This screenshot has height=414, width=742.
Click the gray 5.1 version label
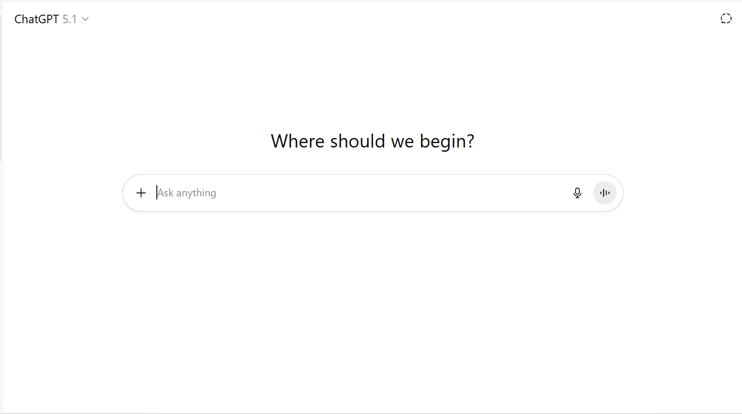(70, 19)
